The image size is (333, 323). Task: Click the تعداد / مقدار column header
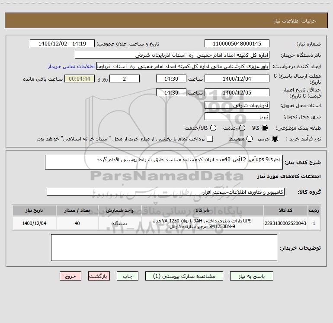point(77,210)
